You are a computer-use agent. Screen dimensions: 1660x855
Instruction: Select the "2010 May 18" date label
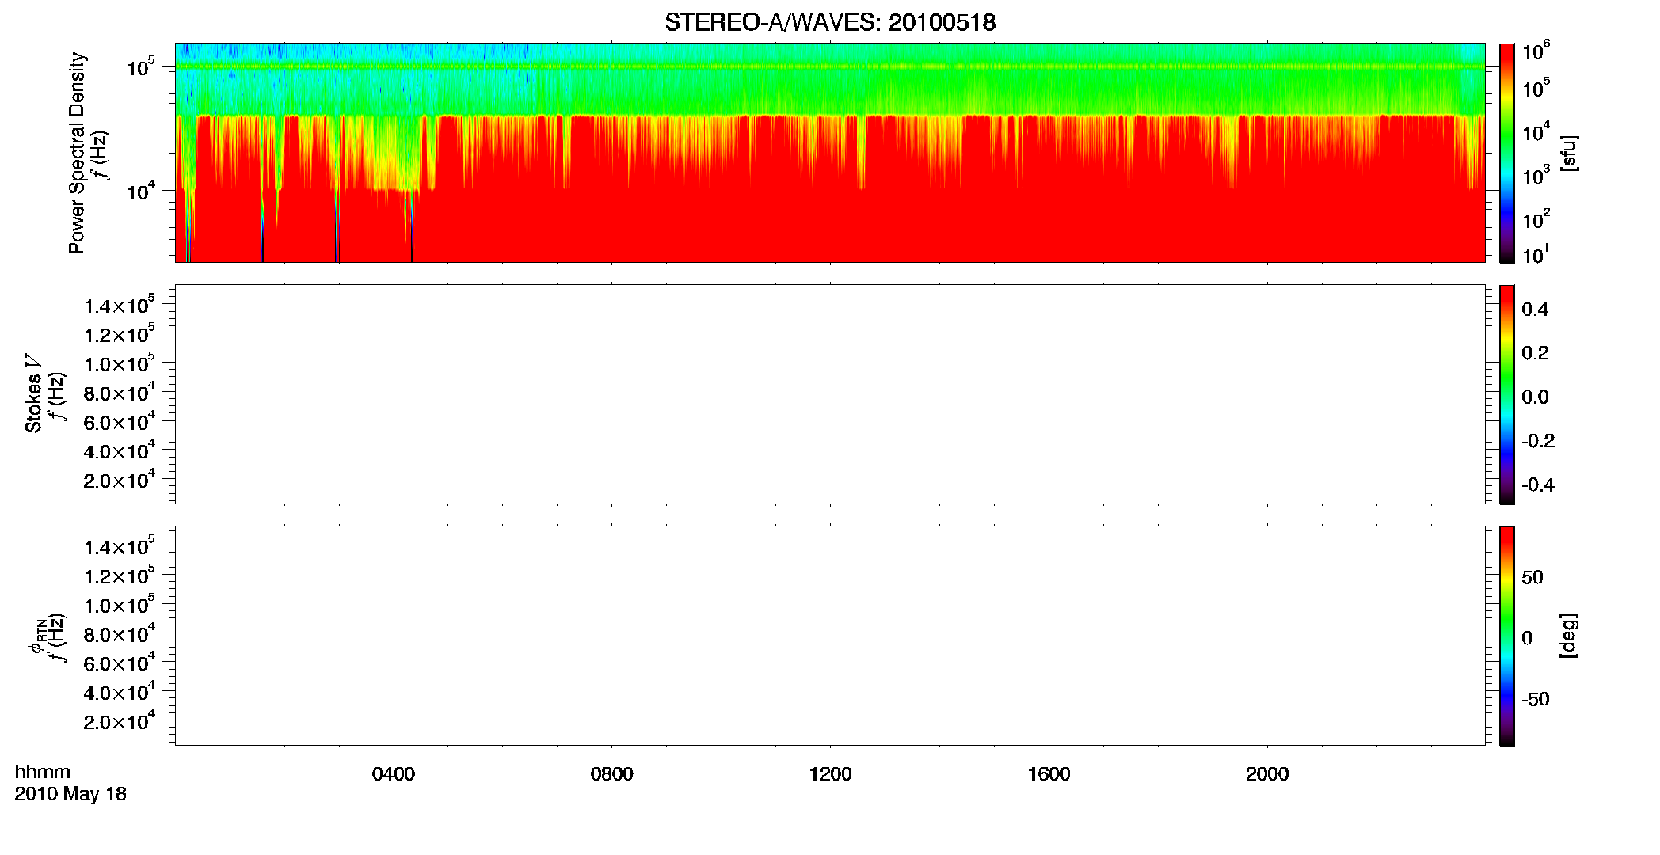point(70,794)
